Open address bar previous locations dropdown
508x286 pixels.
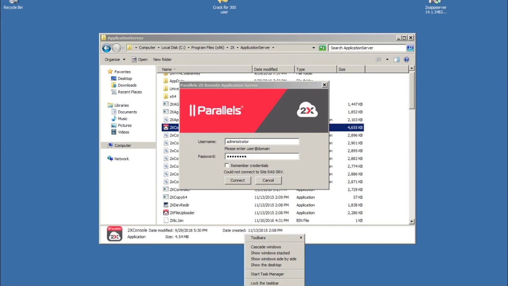pyautogui.click(x=314, y=48)
